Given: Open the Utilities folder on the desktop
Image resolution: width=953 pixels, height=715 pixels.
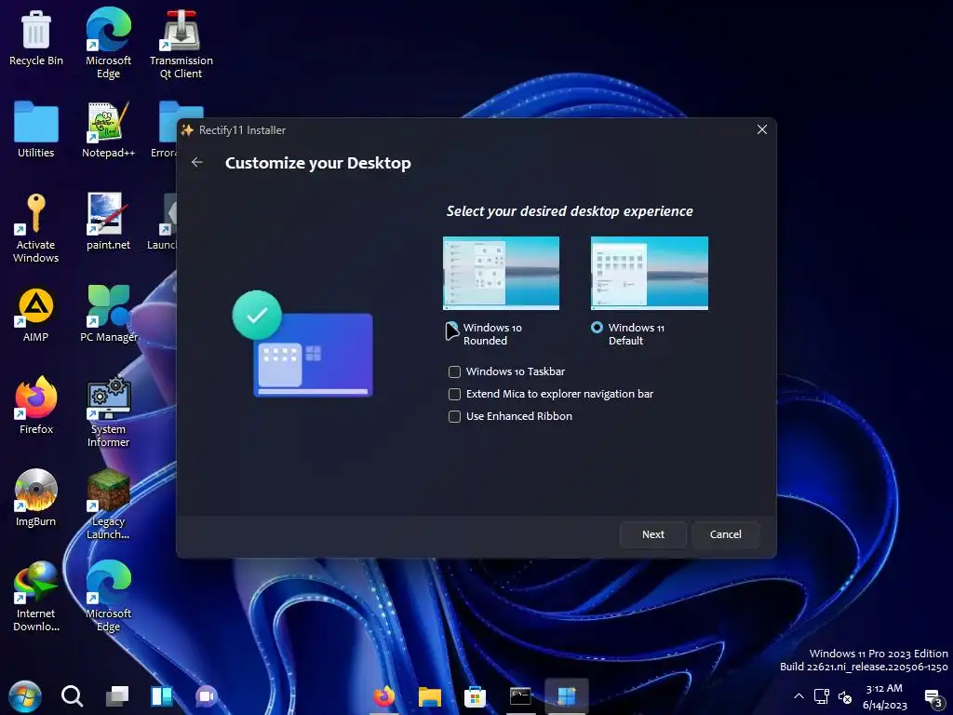Looking at the screenshot, I should 36,130.
